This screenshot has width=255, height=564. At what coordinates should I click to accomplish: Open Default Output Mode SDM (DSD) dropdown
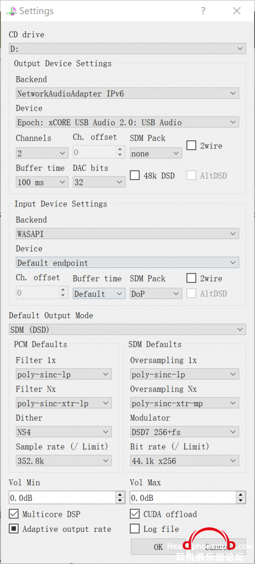(128, 329)
